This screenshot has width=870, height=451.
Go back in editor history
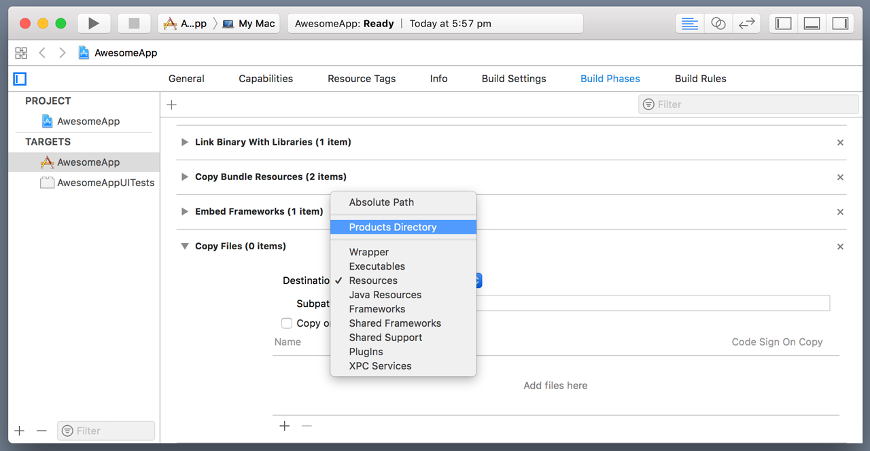coord(43,52)
